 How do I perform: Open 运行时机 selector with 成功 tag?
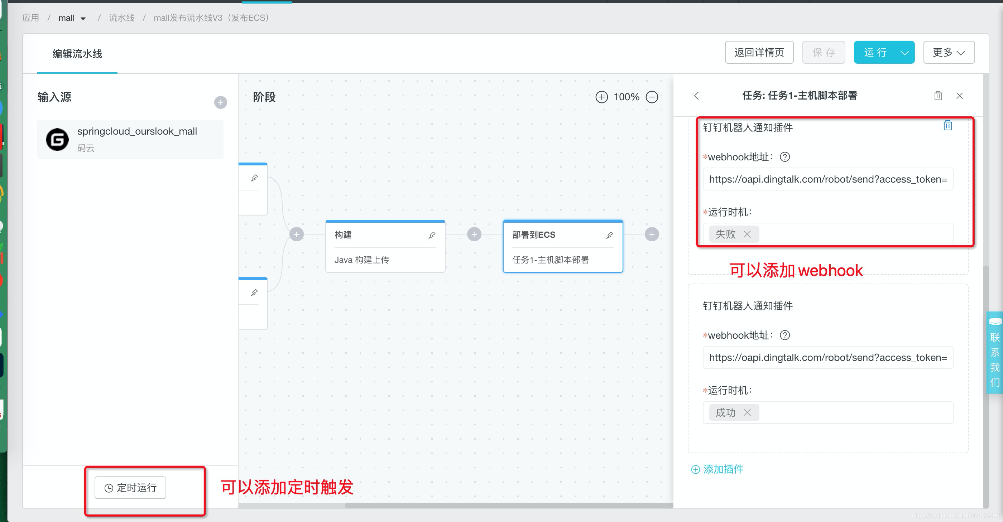point(828,412)
